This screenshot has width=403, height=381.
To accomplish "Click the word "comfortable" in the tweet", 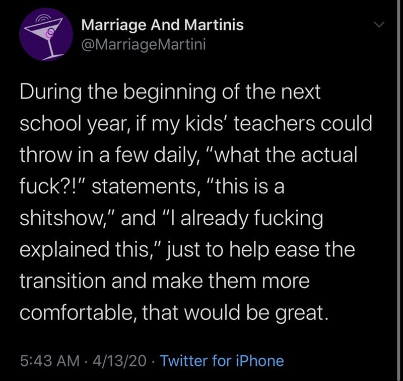I will [78, 312].
